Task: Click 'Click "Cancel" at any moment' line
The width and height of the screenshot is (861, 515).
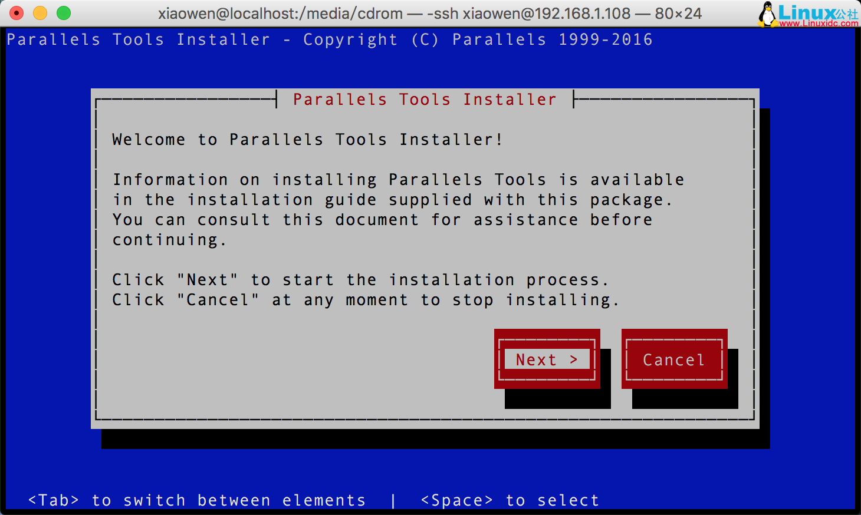Action: click(x=366, y=300)
